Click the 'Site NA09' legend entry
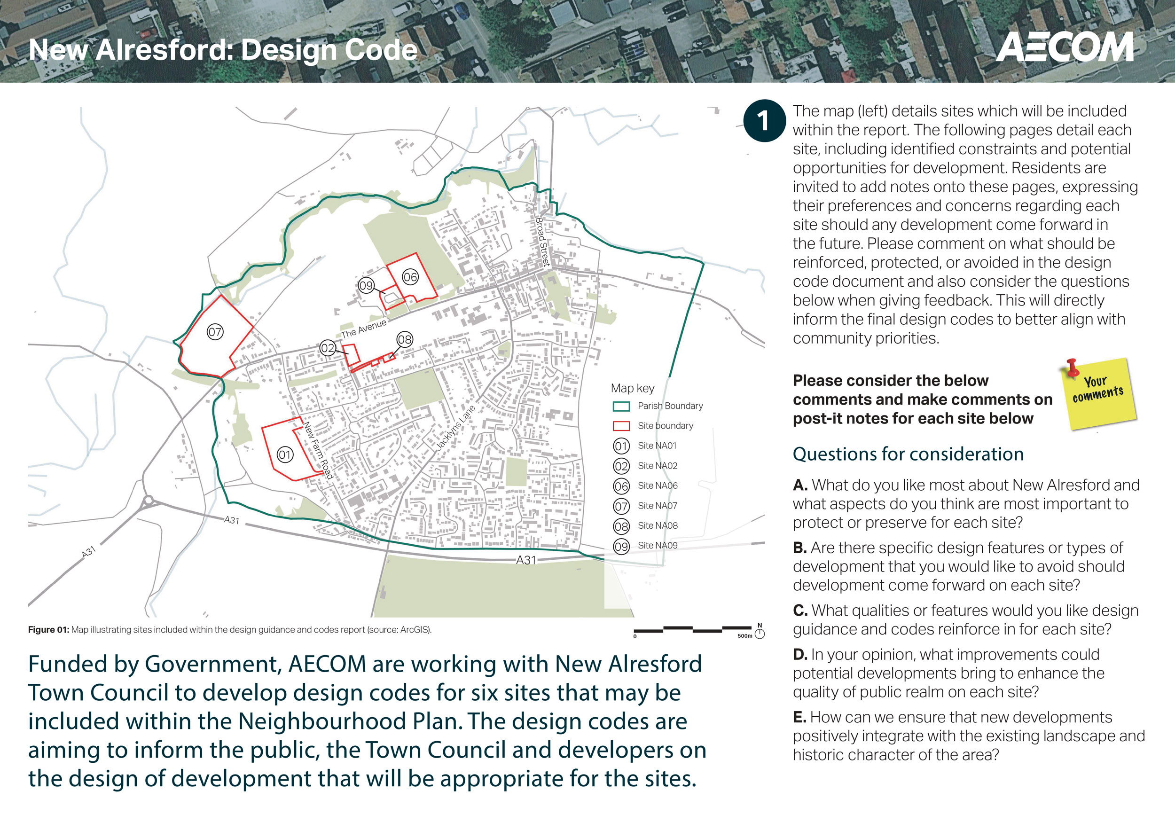1175x830 pixels. [x=657, y=546]
